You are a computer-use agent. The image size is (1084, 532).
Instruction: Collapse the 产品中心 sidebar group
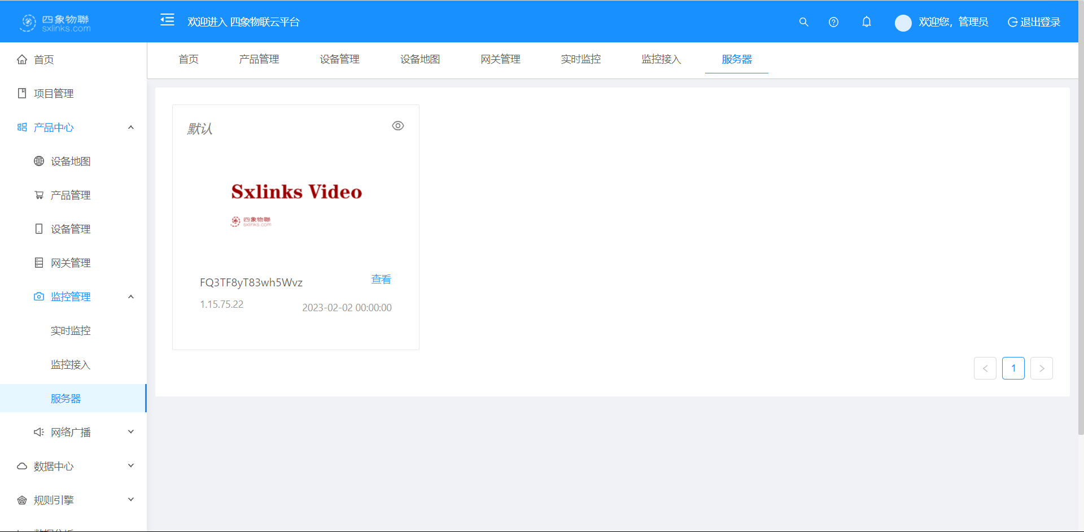pyautogui.click(x=131, y=127)
